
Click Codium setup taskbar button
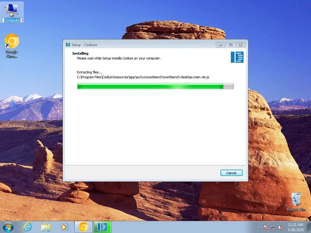click(x=102, y=227)
